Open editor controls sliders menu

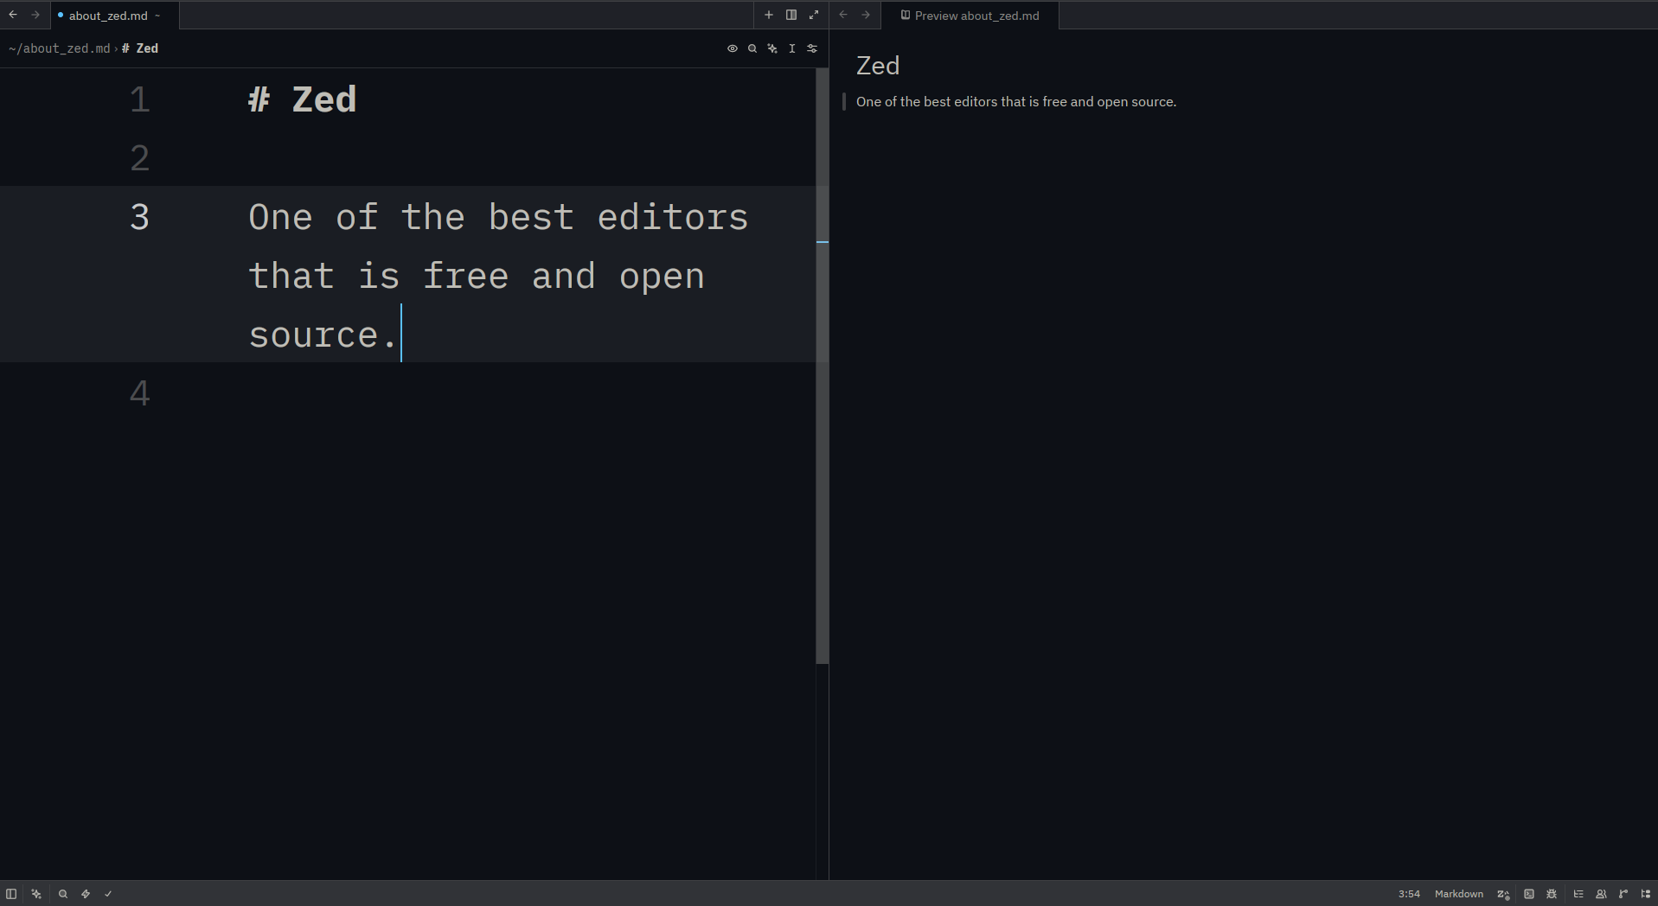point(812,48)
